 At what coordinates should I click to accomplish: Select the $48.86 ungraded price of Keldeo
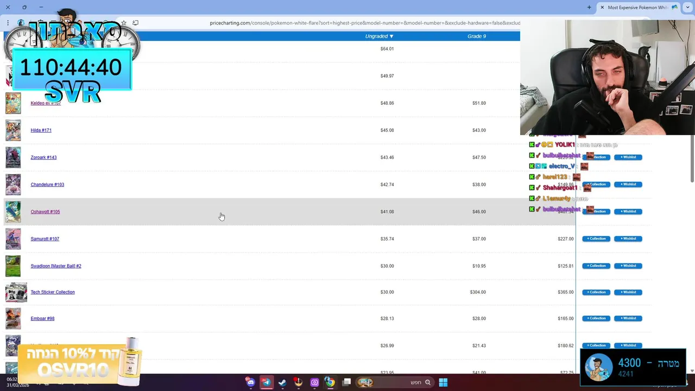pos(387,103)
